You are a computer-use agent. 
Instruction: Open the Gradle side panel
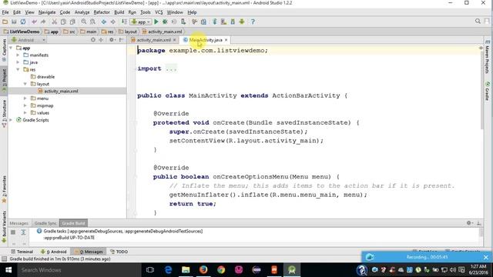[488, 91]
